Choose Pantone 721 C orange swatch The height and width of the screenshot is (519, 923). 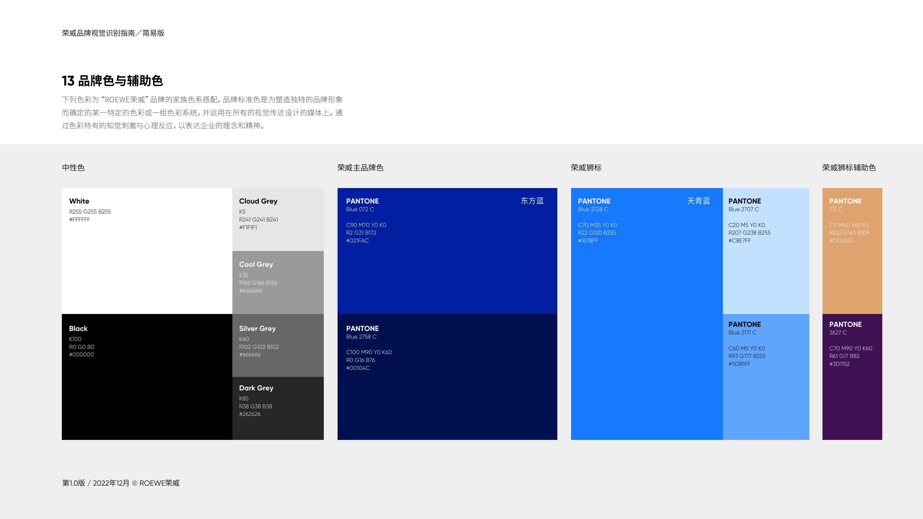(852, 251)
